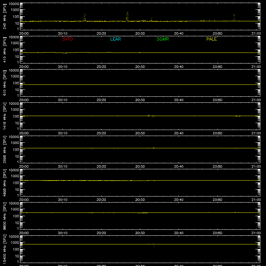This screenshot has height=266, width=266.
Task: Click the 20:40 time label under 8800 MHz plot
Action: [179, 233]
